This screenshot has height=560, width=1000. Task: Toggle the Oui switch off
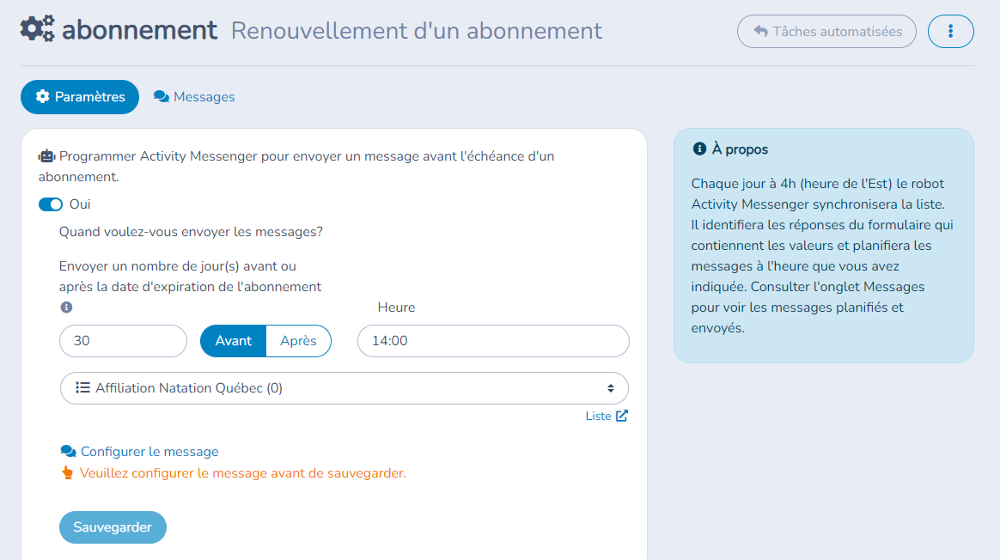51,204
